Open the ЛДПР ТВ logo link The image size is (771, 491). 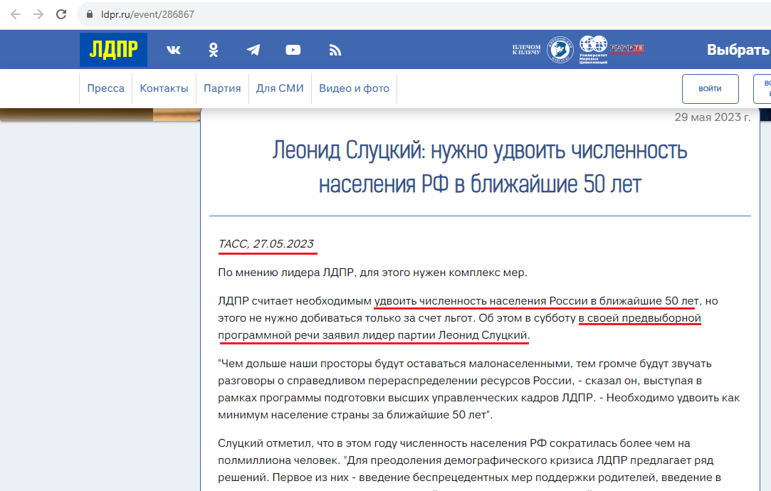point(627,48)
